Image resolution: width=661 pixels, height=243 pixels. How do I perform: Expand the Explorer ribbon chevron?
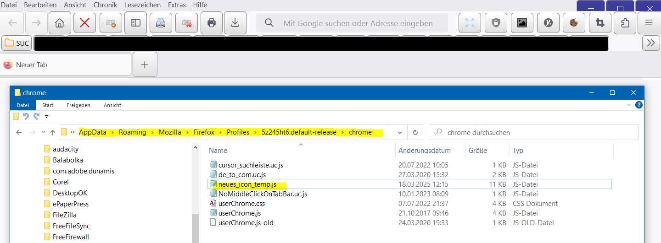pos(629,105)
